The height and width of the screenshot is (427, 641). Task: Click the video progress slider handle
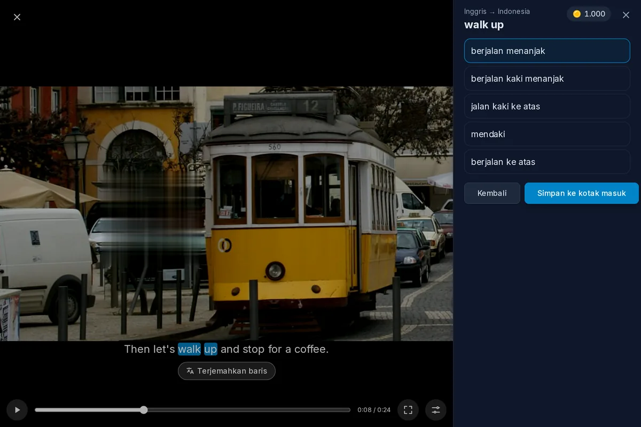pos(144,410)
